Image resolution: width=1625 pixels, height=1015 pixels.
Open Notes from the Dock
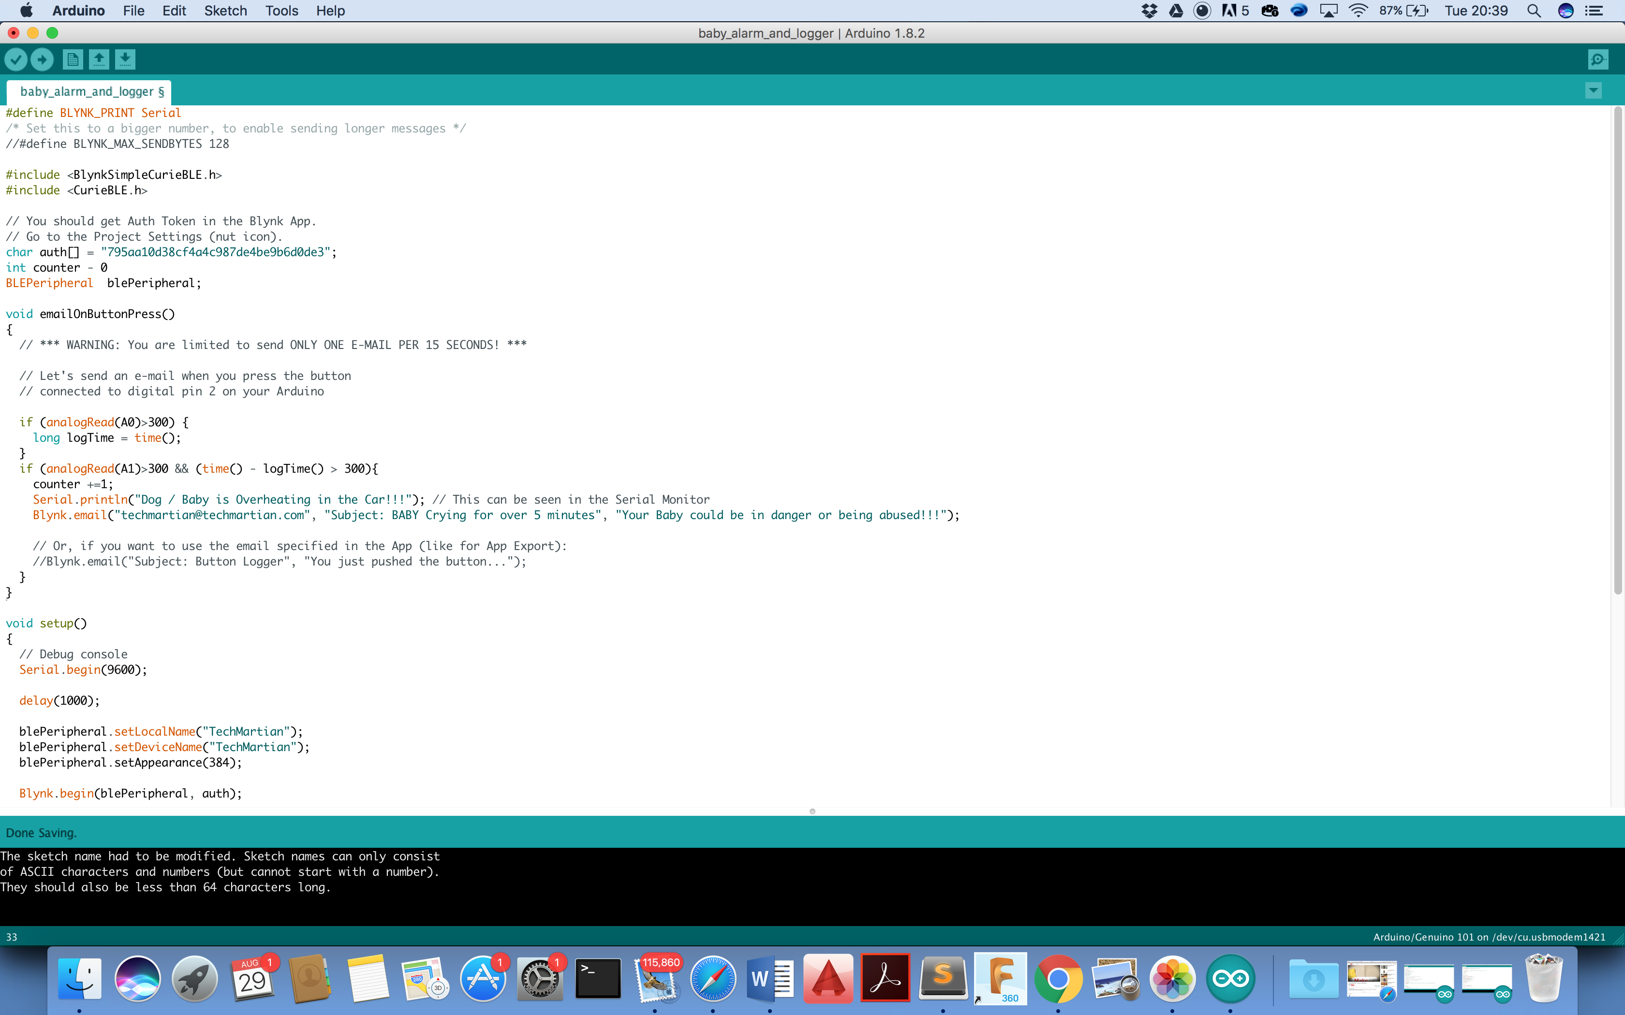367,979
